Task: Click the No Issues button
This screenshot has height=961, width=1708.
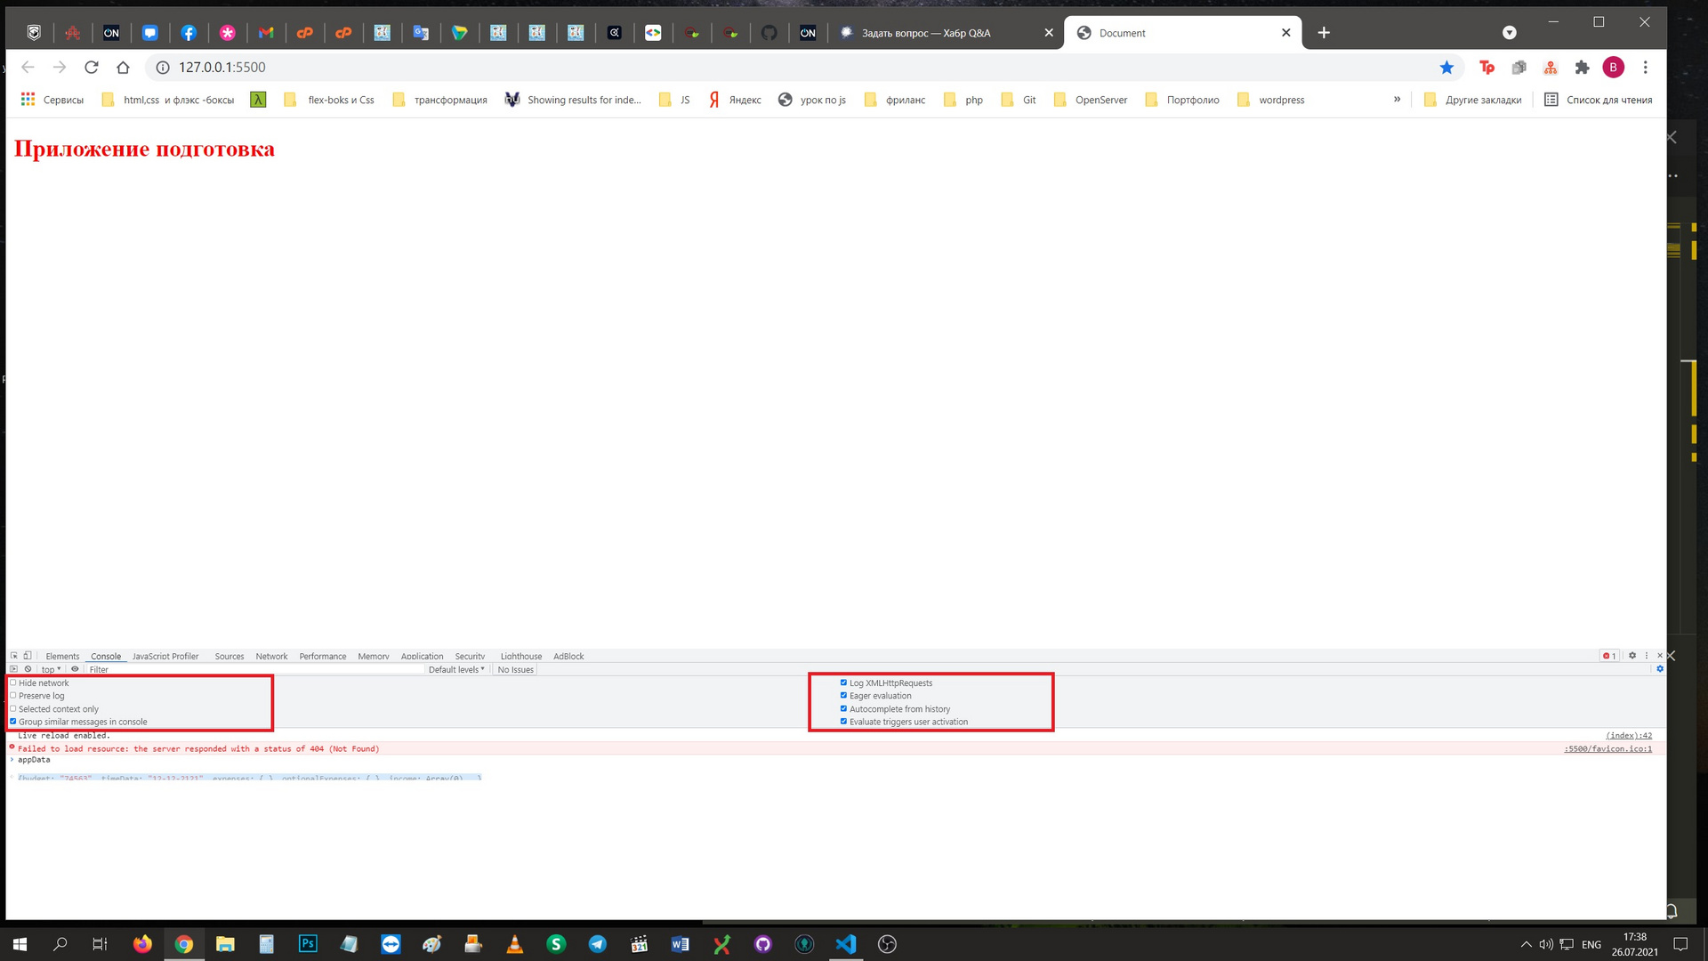Action: 516,669
